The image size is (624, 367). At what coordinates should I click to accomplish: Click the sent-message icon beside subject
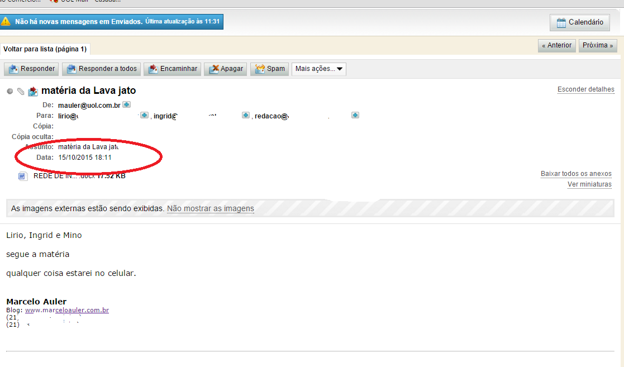pyautogui.click(x=32, y=91)
